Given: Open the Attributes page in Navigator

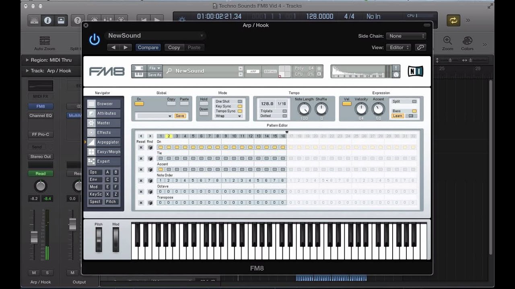Looking at the screenshot, I should tap(105, 113).
